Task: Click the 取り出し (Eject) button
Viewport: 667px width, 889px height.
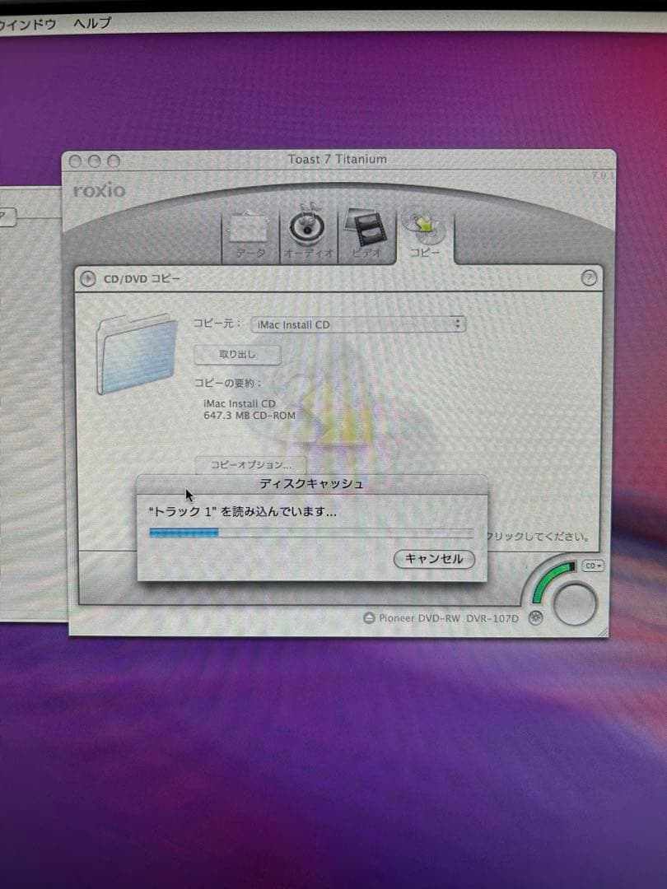Action: click(237, 354)
